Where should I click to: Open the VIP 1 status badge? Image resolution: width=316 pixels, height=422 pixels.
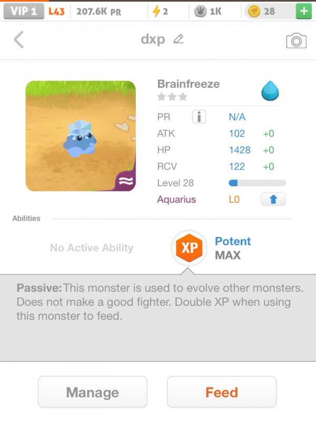click(23, 11)
